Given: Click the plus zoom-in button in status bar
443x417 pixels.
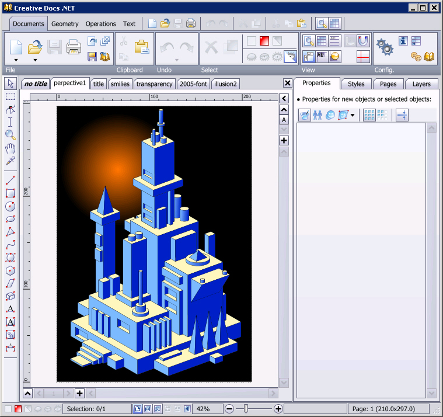Looking at the screenshot, I should [x=278, y=408].
